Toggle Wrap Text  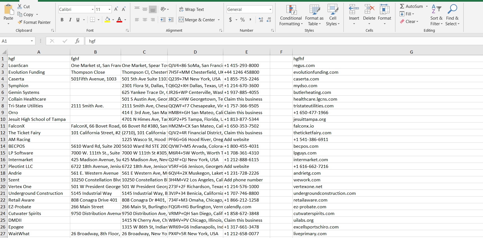click(x=192, y=9)
